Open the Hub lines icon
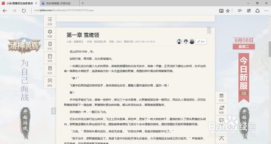The image size is (271, 144). (x=240, y=11)
